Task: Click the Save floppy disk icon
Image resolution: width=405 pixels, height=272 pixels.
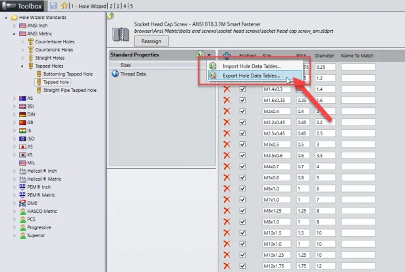Action: pyautogui.click(x=52, y=6)
